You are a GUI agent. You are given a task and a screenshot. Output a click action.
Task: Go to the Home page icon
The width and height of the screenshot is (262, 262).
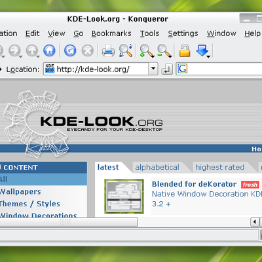[x=49, y=50]
